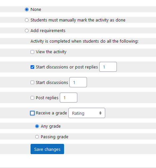Click the 'Receive a grade' label text

(51, 113)
